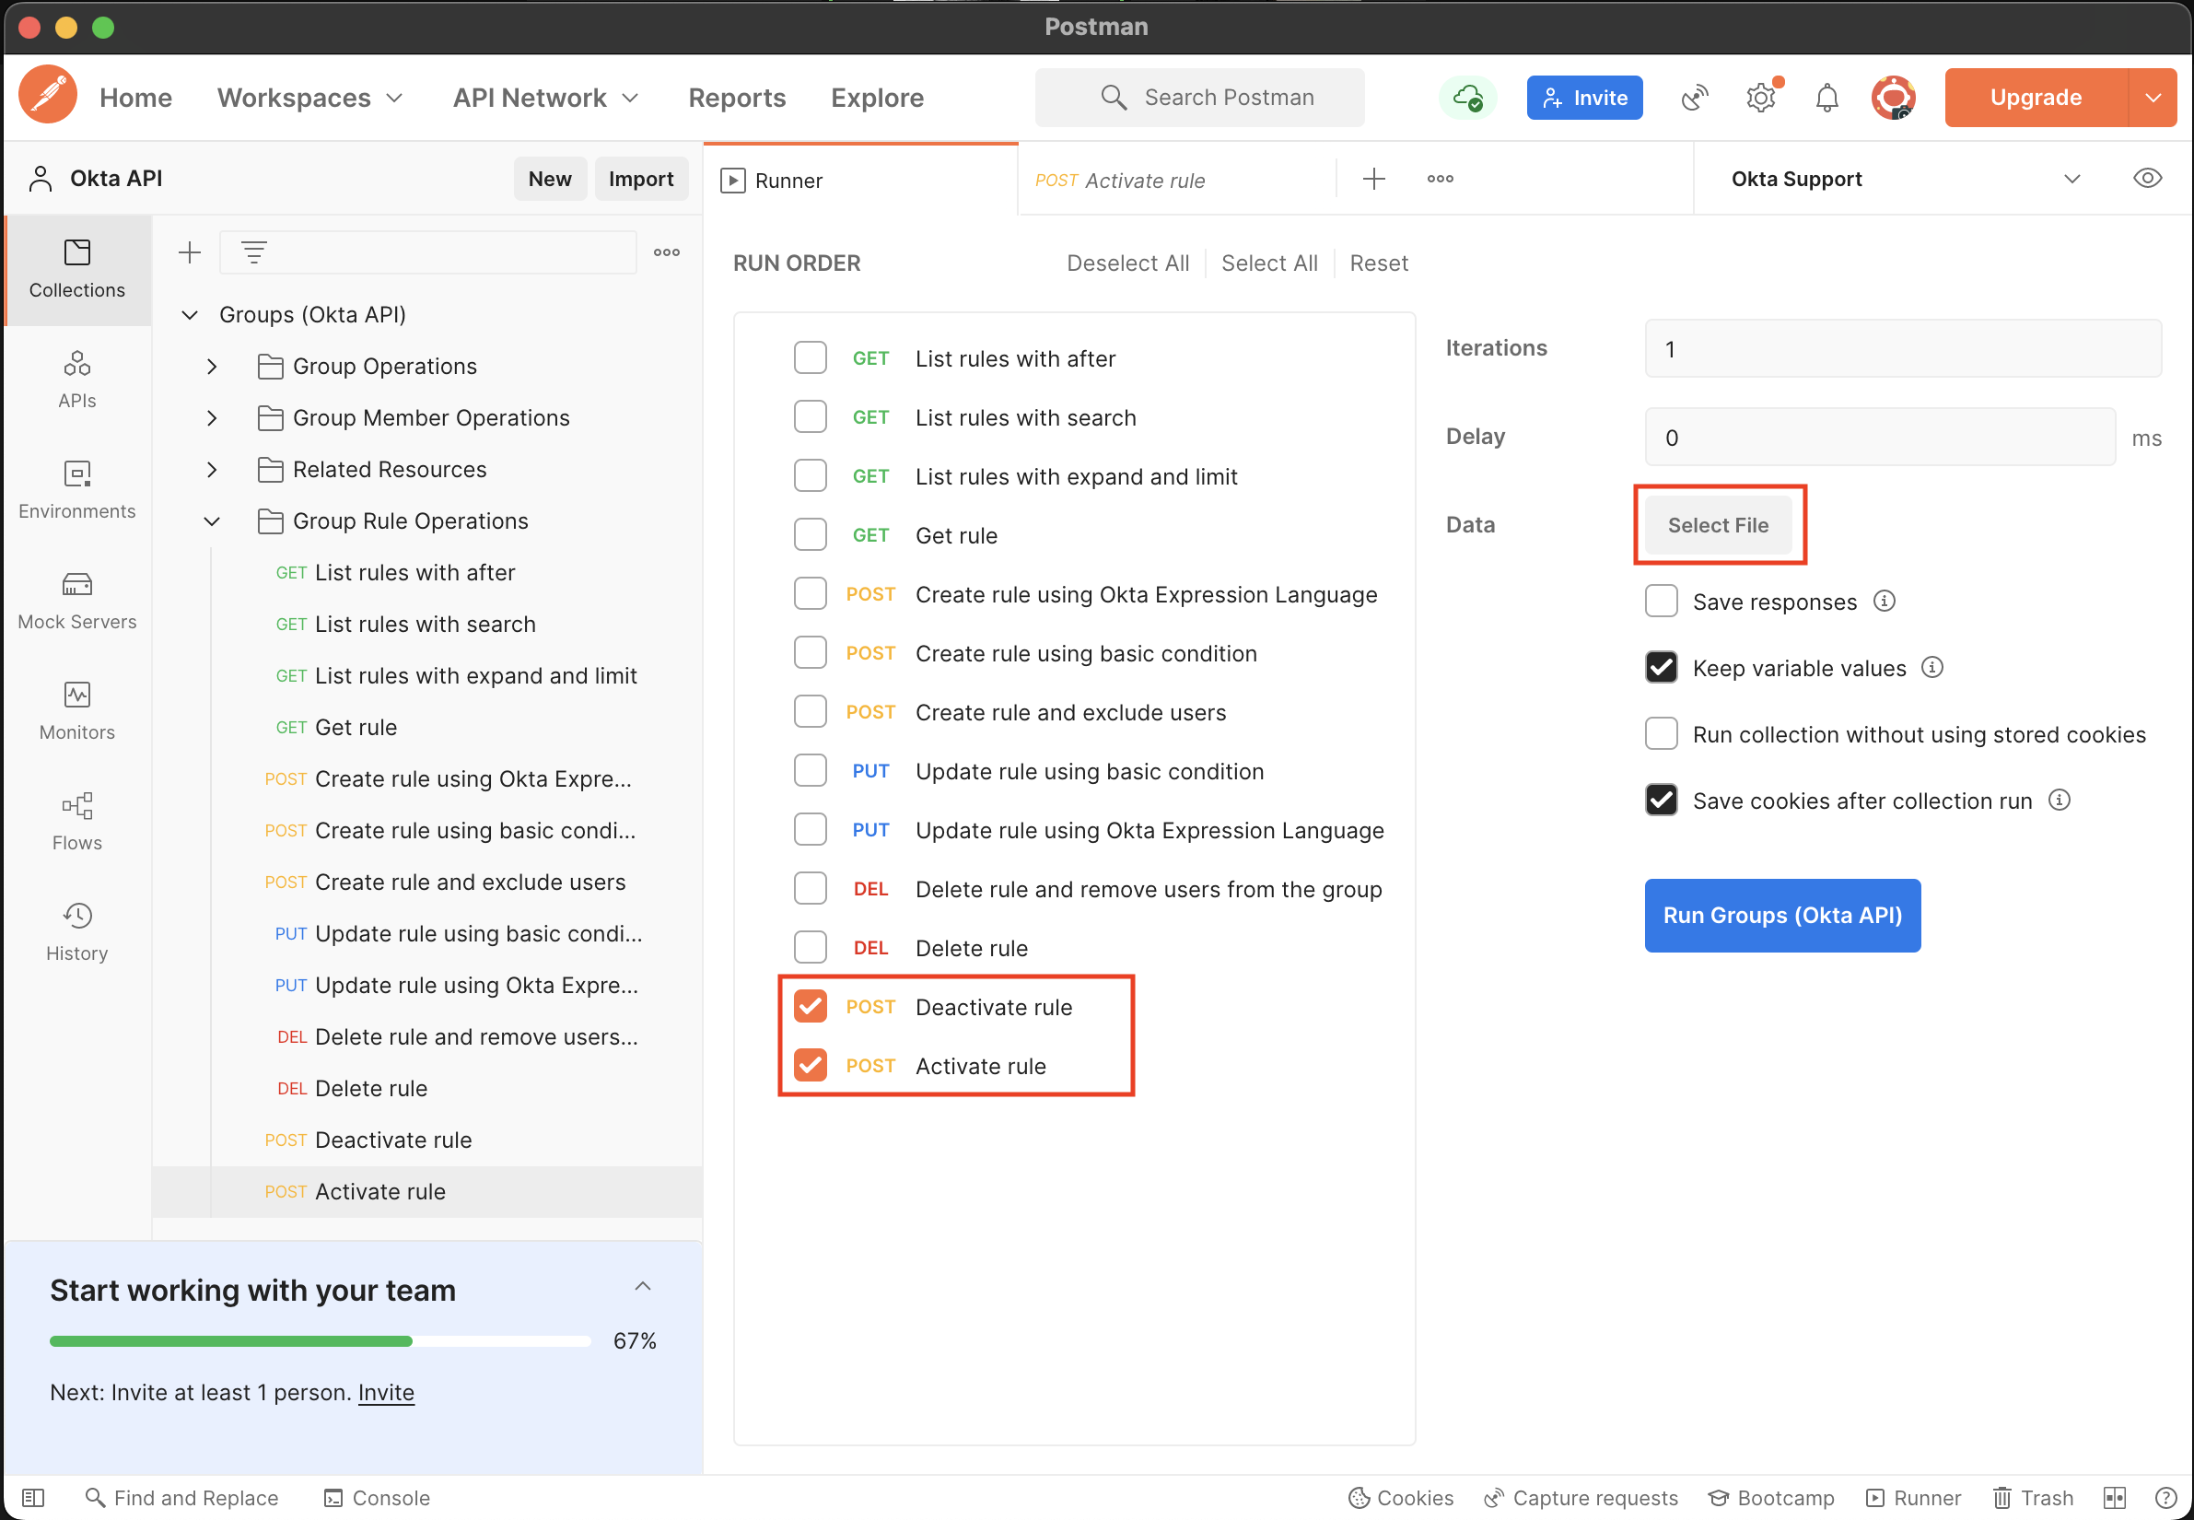Show info about saving cookies after run
This screenshot has width=2194, height=1520.
click(2059, 800)
